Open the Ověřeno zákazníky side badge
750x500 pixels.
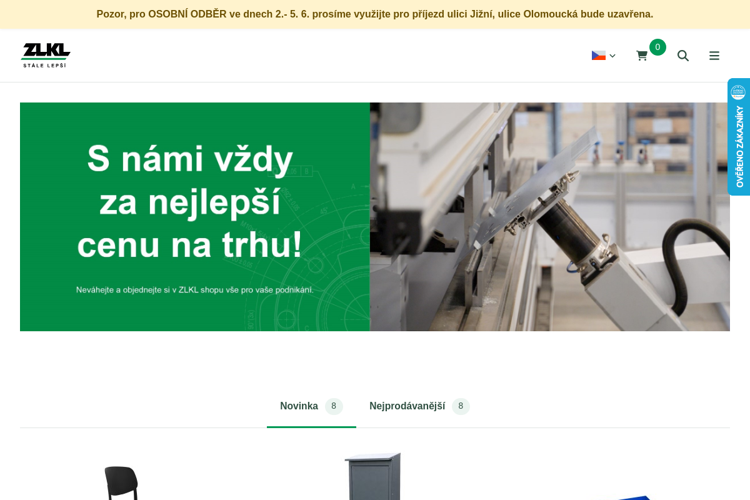click(739, 137)
